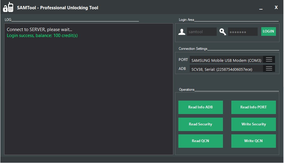
Task: Select the SCV38 serial ADB device field
Action: (x=227, y=69)
